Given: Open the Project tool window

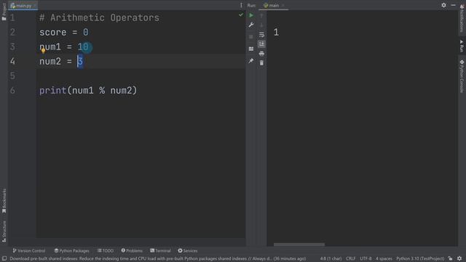Looking at the screenshot, I should tap(4, 12).
